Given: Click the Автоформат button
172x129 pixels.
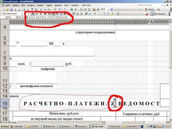Looking at the screenshot, I should coord(159,14).
